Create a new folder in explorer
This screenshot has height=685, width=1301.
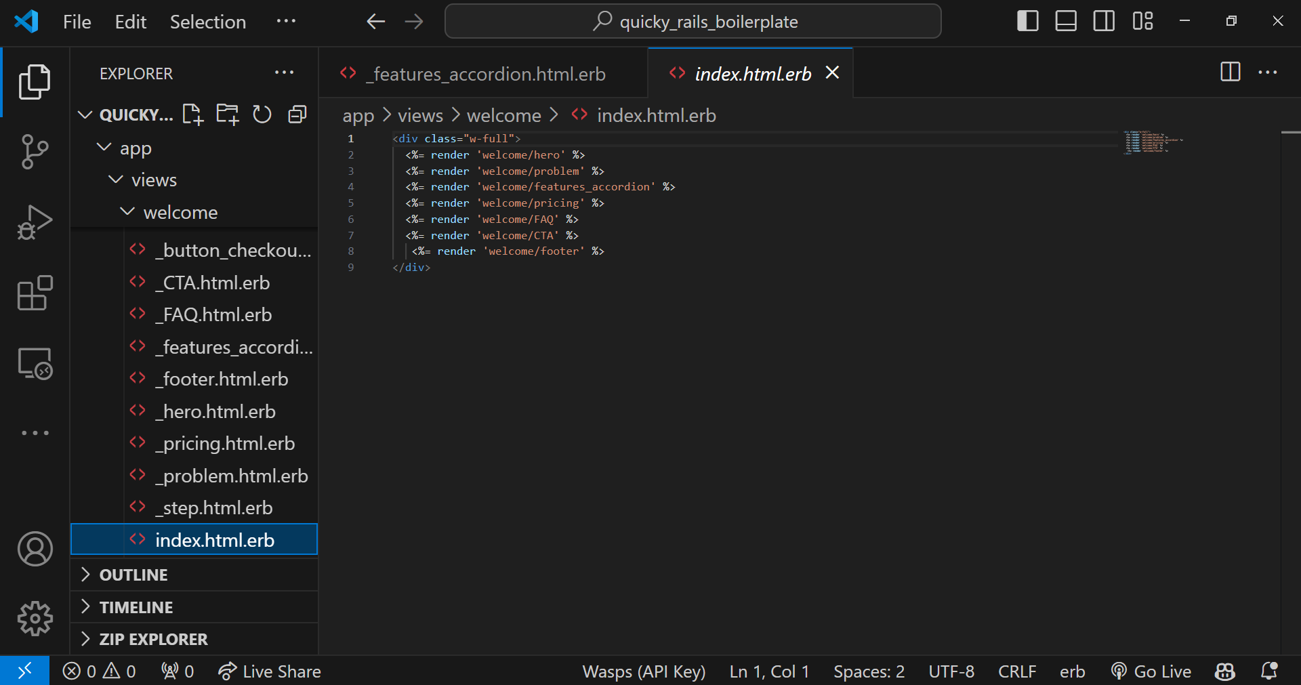click(227, 115)
